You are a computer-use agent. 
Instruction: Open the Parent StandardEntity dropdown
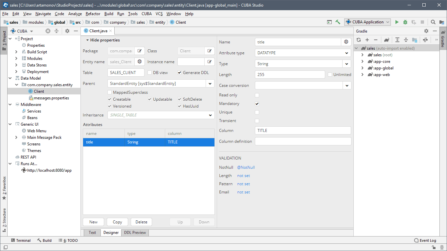161,84
